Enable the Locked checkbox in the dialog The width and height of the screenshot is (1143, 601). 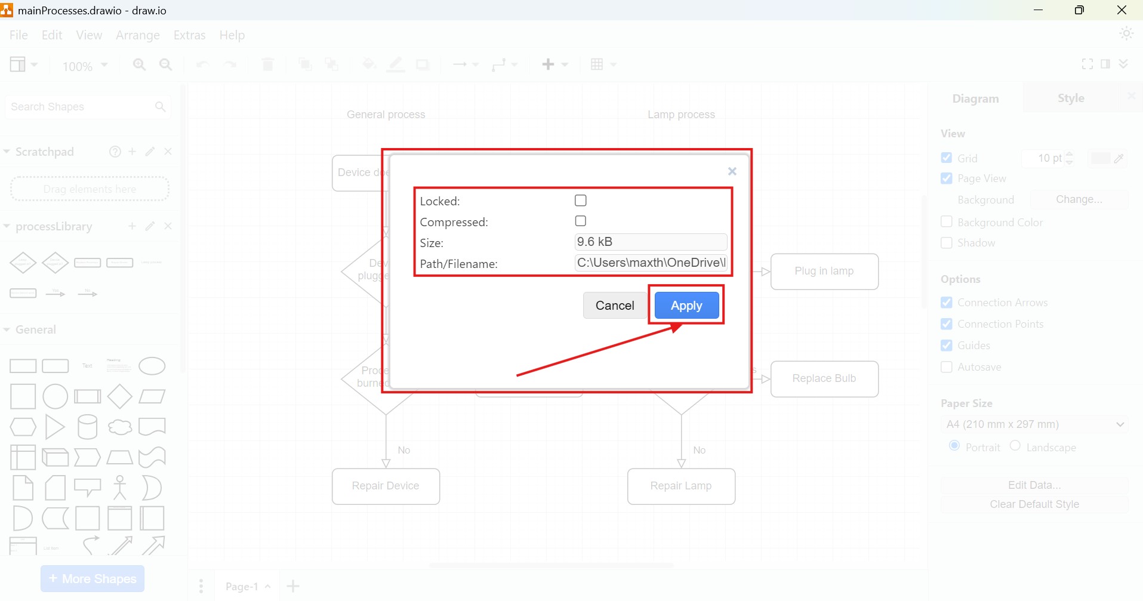click(x=580, y=200)
